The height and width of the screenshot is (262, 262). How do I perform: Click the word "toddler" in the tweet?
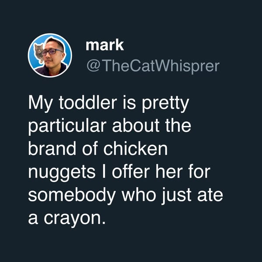pos(88,103)
